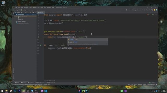The height and width of the screenshot is (93, 167).
Task: Click CRLF line separator in status bar
Action: [x=132, y=84]
